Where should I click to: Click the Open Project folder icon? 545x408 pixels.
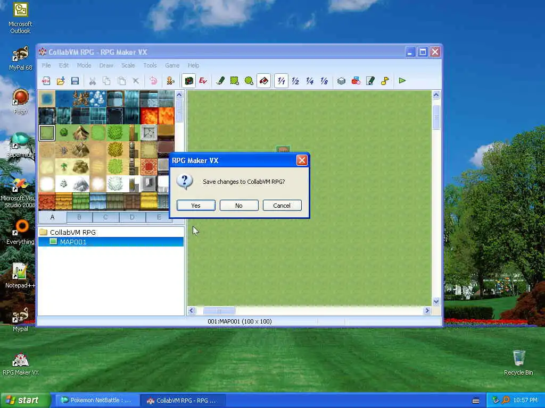pos(61,81)
